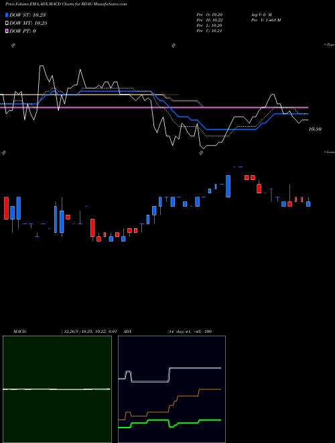The height and width of the screenshot is (443, 335).
Task: Click the MACD (12,26,9) header label
Action: (x=65, y=332)
